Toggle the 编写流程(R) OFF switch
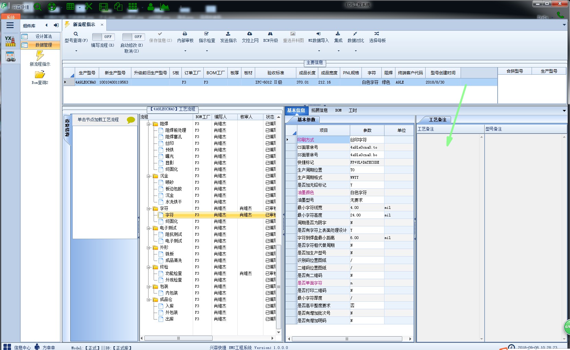570x350 pixels. click(x=103, y=37)
